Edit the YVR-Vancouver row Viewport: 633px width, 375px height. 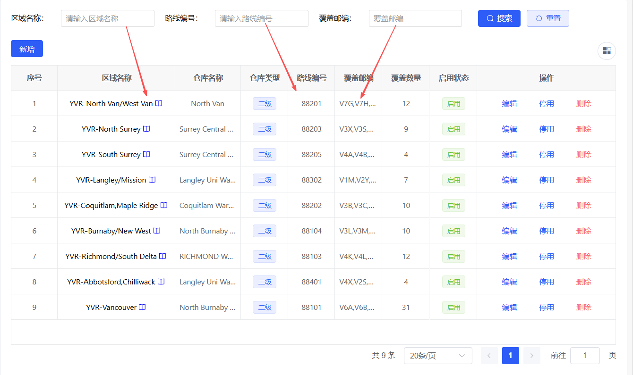pyautogui.click(x=509, y=307)
